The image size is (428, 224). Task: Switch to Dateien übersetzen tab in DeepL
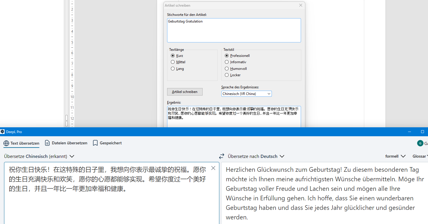66,143
